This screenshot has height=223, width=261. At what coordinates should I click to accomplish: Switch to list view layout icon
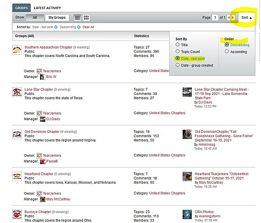(x=77, y=17)
